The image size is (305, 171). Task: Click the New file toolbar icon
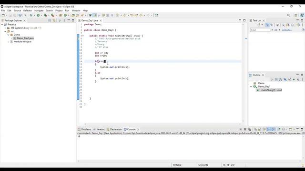pos(3,15)
